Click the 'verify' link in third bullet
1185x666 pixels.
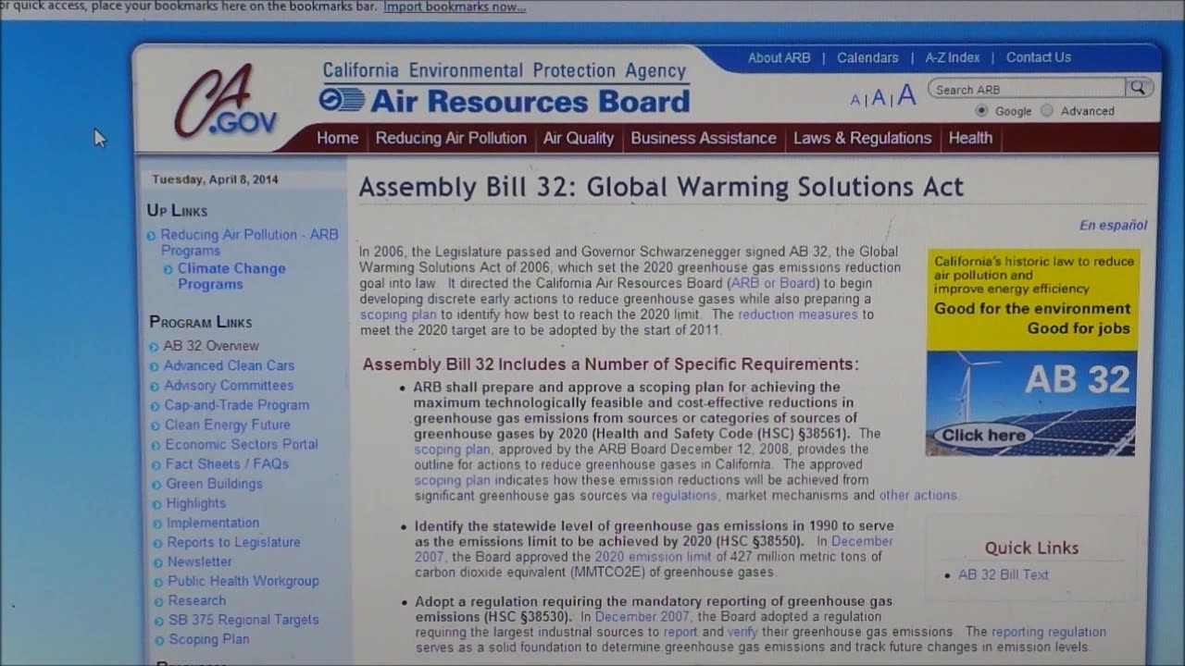[742, 632]
